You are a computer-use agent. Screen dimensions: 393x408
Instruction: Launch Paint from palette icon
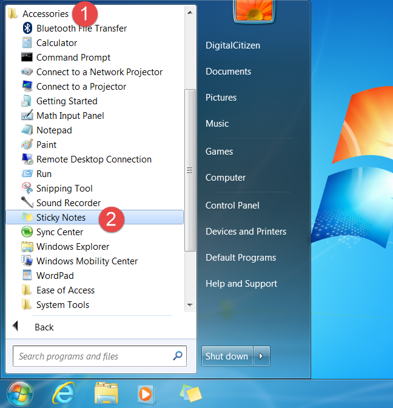pyautogui.click(x=27, y=144)
